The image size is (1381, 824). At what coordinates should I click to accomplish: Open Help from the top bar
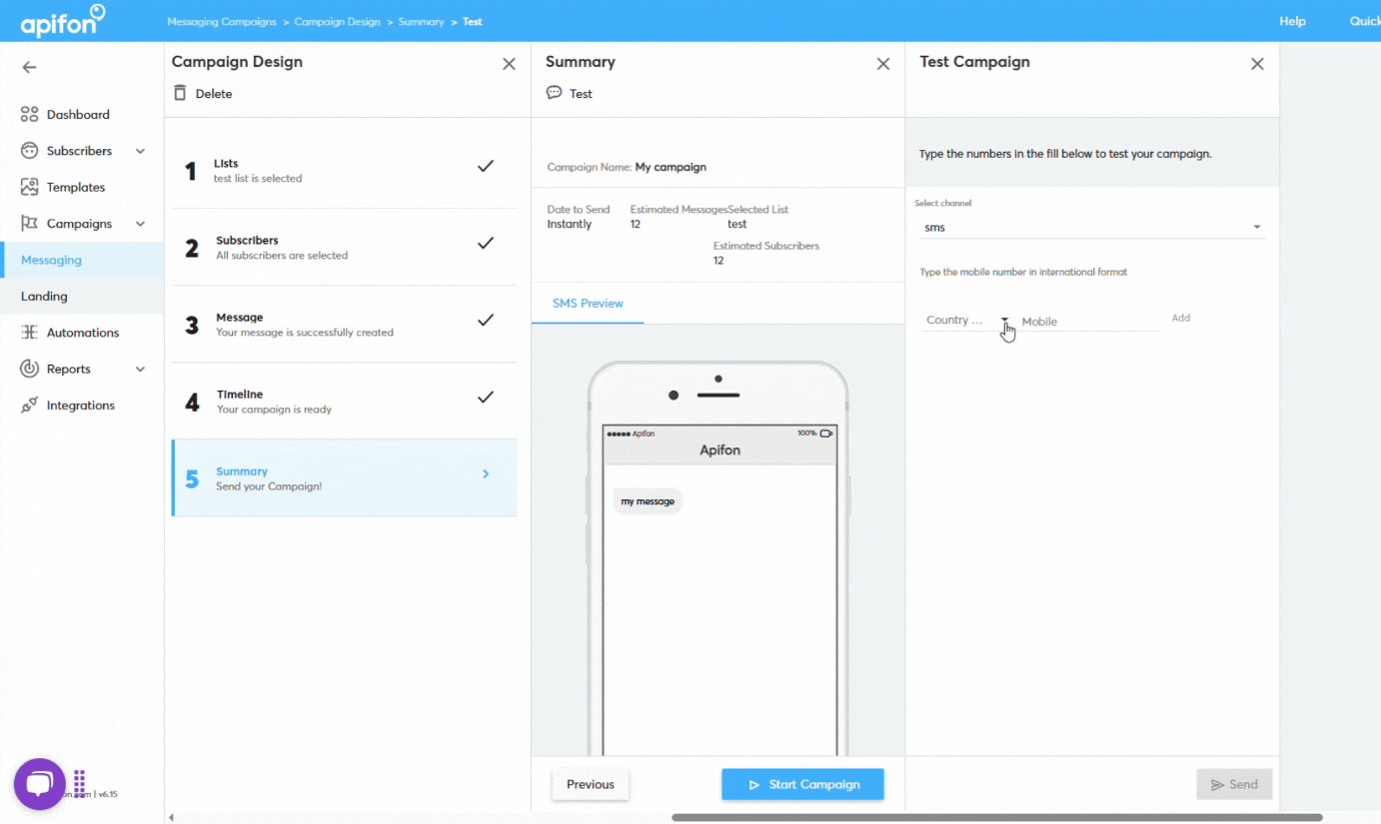pyautogui.click(x=1292, y=20)
